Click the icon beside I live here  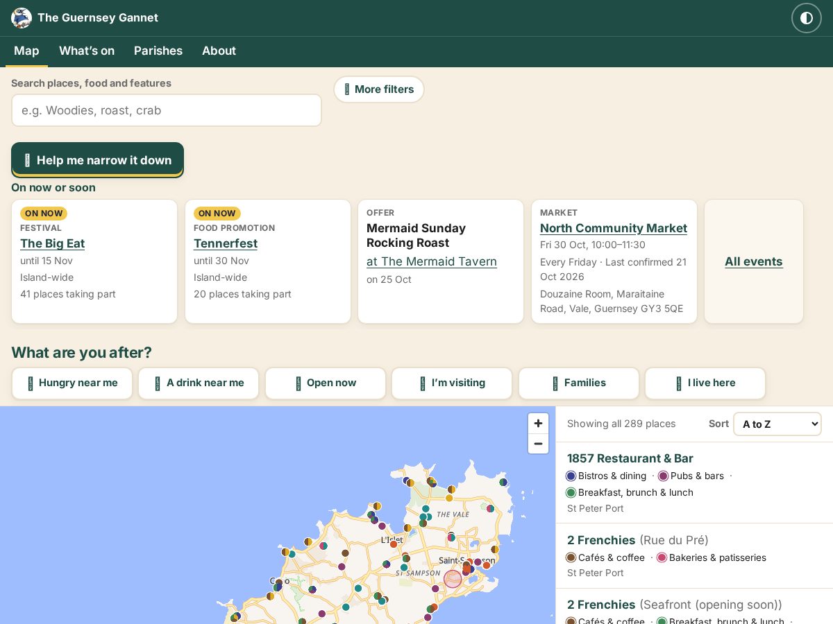pos(680,383)
